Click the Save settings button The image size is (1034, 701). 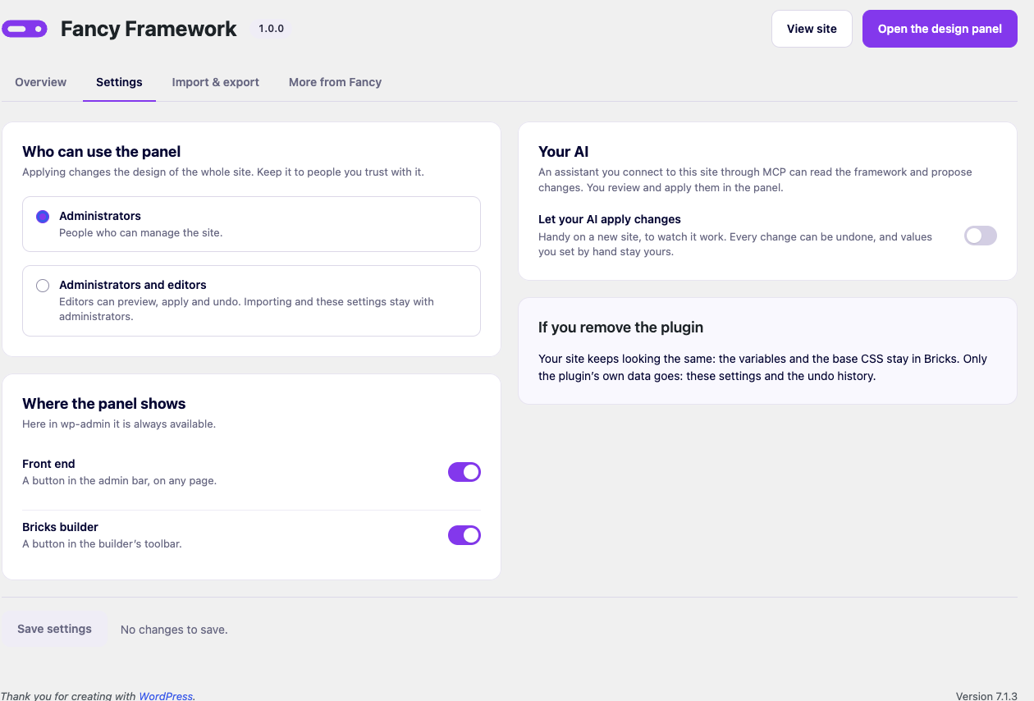(x=54, y=629)
